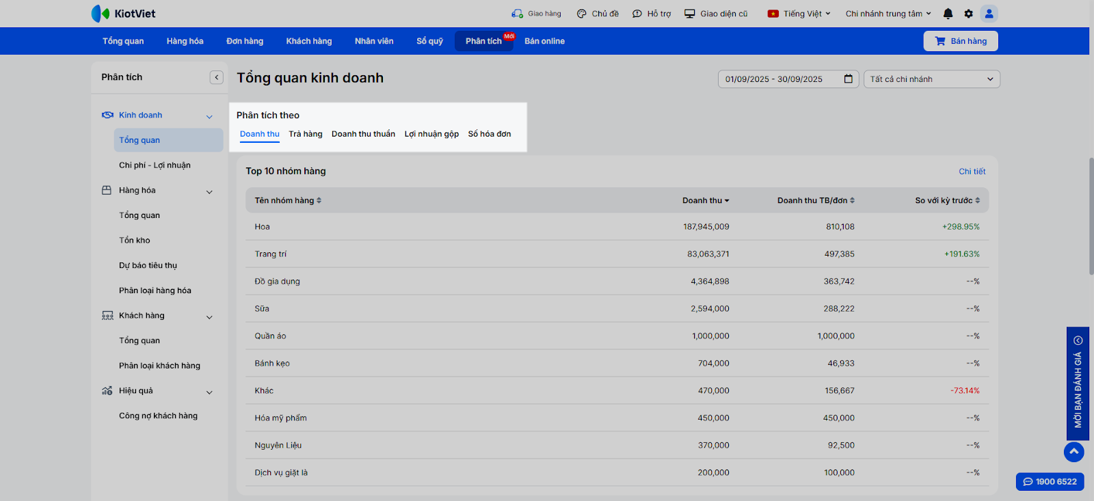Image resolution: width=1094 pixels, height=501 pixels.
Task: Click the Bán hàng button
Action: (x=961, y=41)
